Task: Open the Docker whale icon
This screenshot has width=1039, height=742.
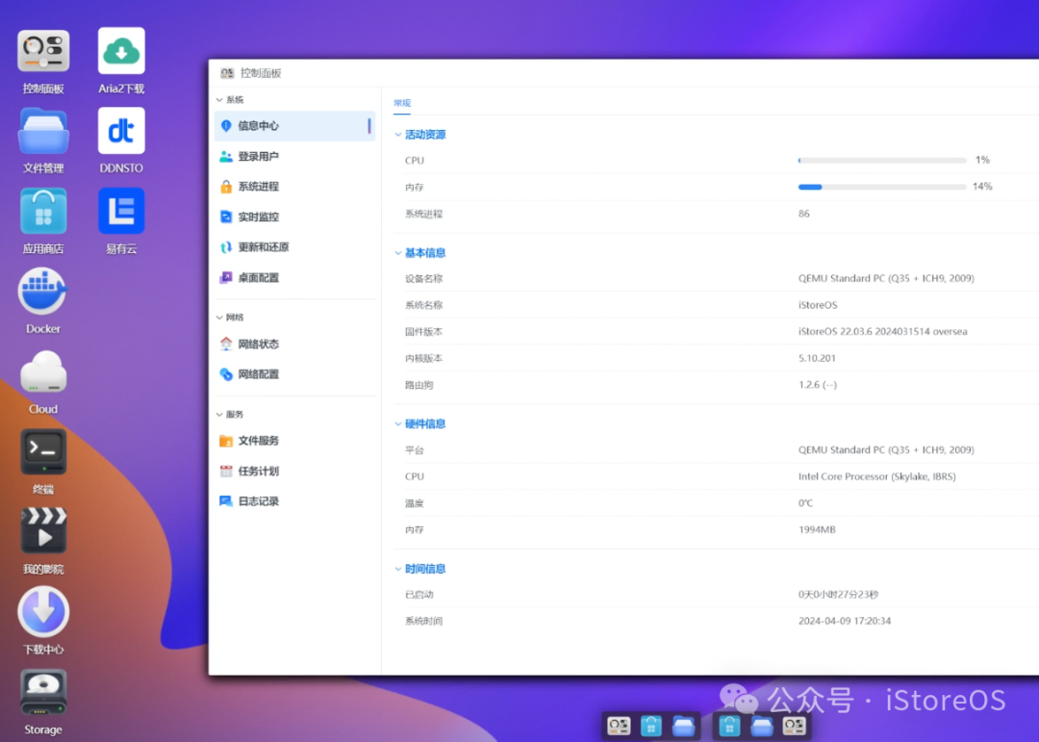Action: pyautogui.click(x=43, y=292)
